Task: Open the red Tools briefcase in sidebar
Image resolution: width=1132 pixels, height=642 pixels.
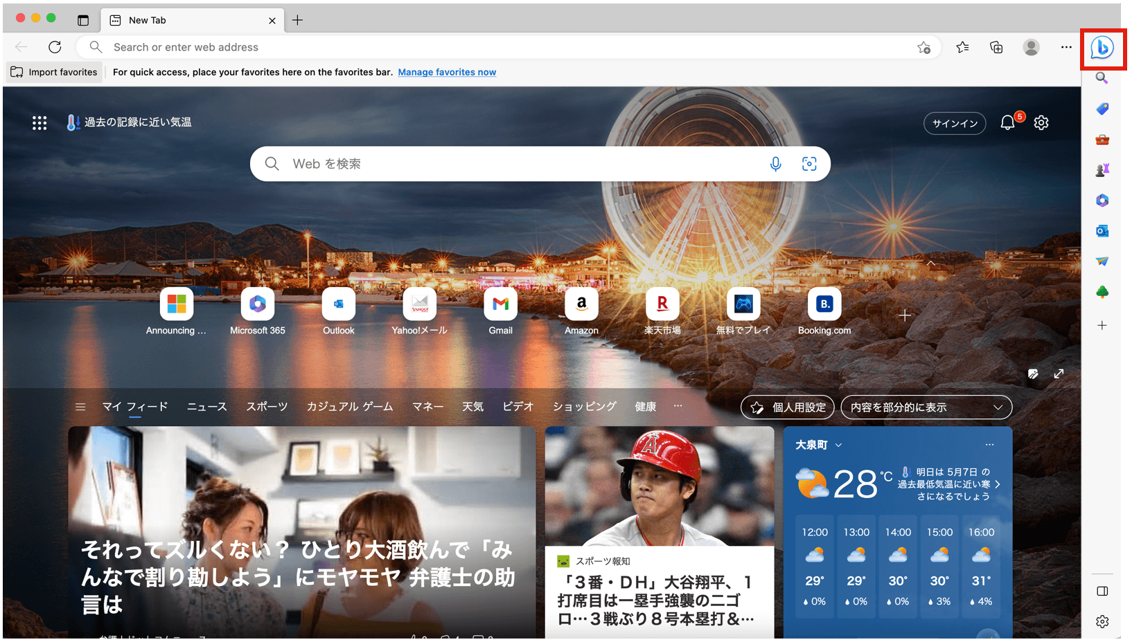Action: point(1102,140)
